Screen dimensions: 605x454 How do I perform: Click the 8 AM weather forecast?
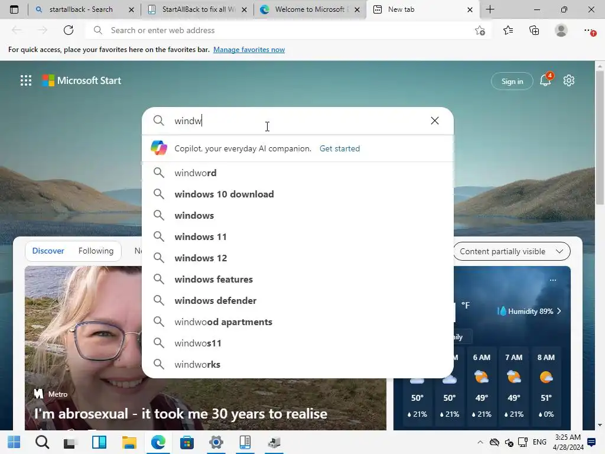point(546,386)
